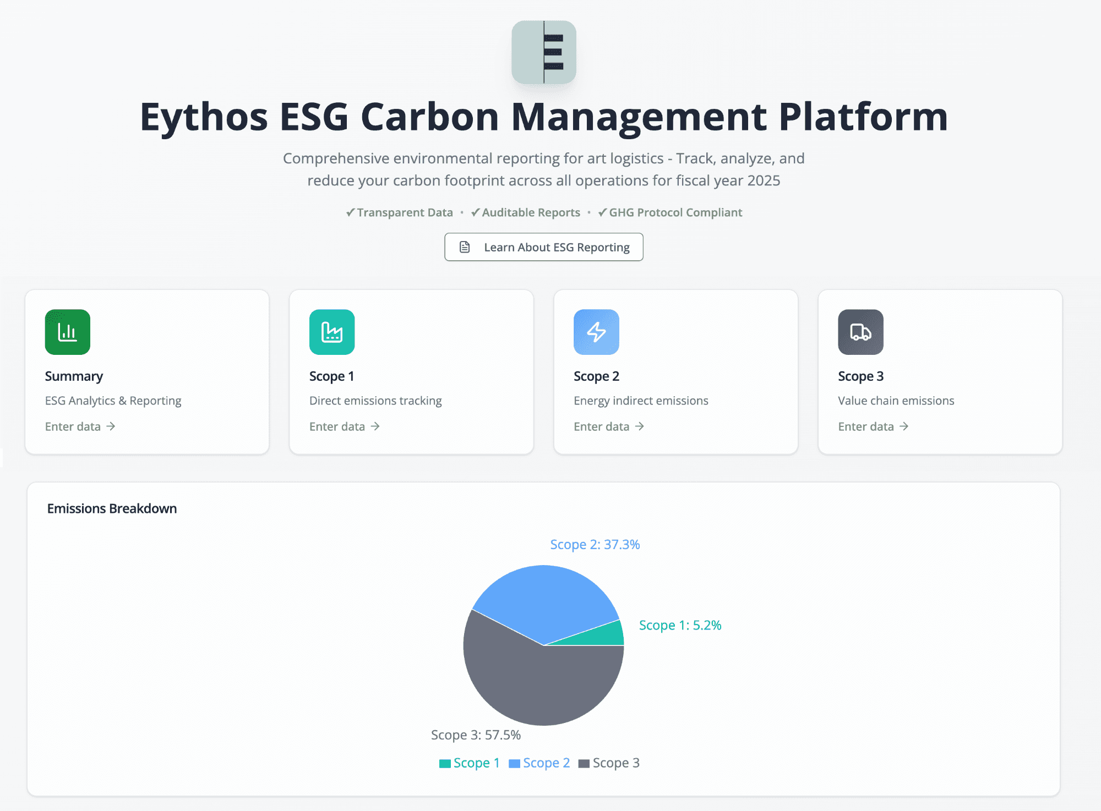The height and width of the screenshot is (811, 1101).
Task: Select the Scope 3 card title
Action: click(860, 376)
